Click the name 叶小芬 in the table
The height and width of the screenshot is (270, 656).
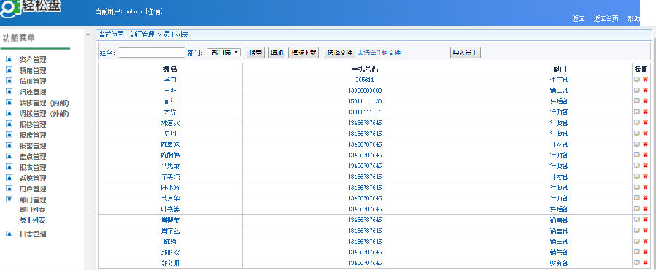tap(171, 187)
